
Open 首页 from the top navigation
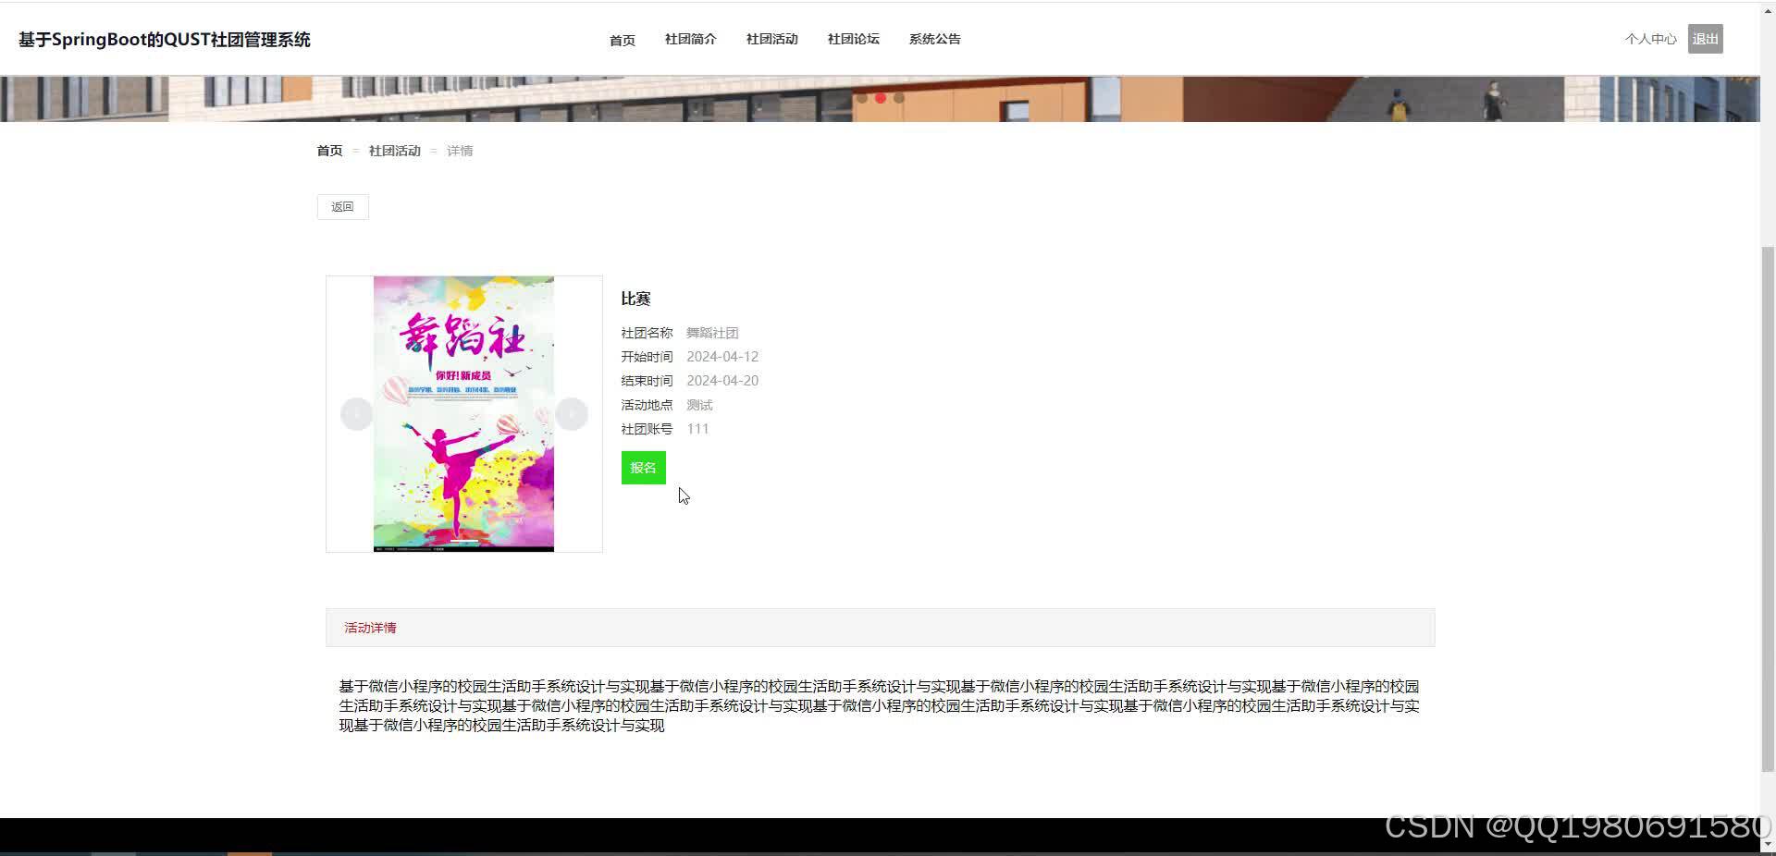(621, 40)
